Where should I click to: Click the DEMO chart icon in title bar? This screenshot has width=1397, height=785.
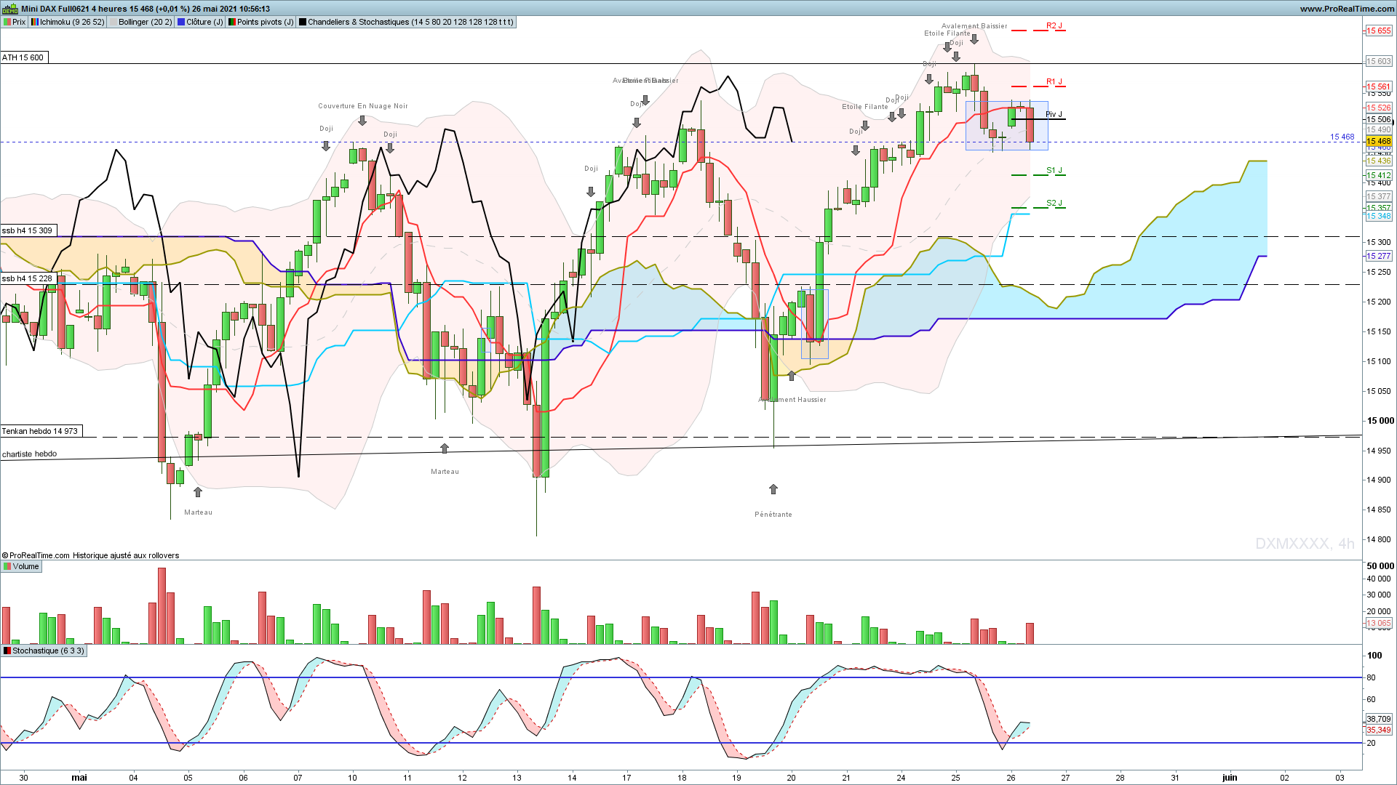click(x=10, y=9)
